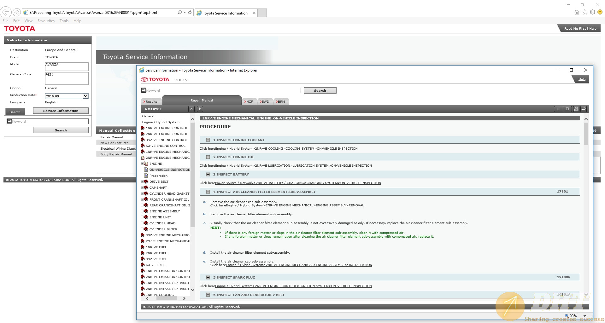605x323 pixels.
Task: Open the zoom level dropdown arrow at 90%
Action: (x=584, y=316)
